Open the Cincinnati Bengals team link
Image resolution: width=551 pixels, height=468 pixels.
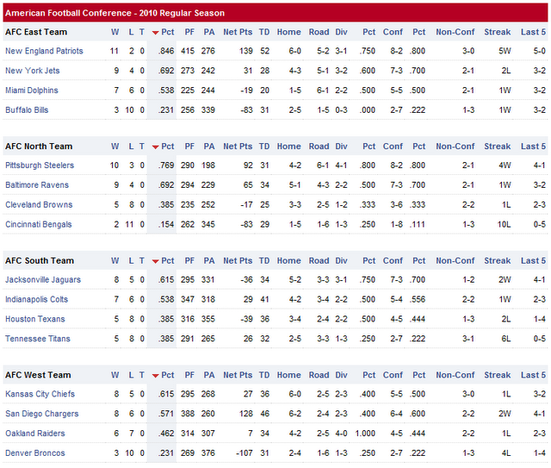tap(39, 224)
